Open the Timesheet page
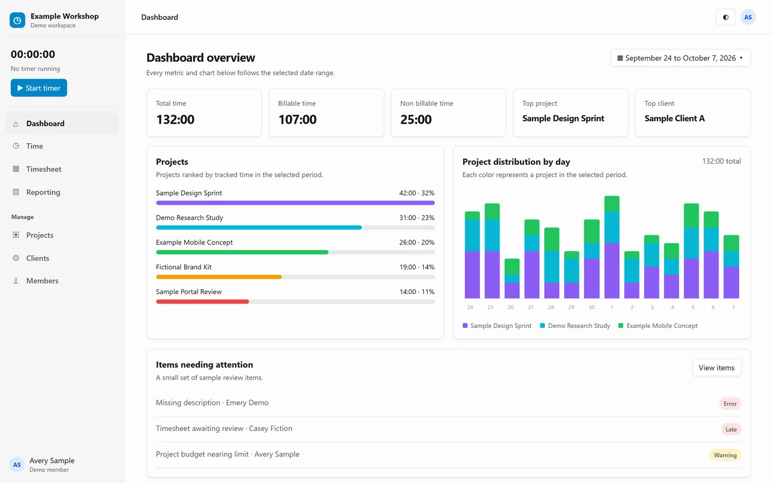Image resolution: width=773 pixels, height=483 pixels. (x=62, y=169)
